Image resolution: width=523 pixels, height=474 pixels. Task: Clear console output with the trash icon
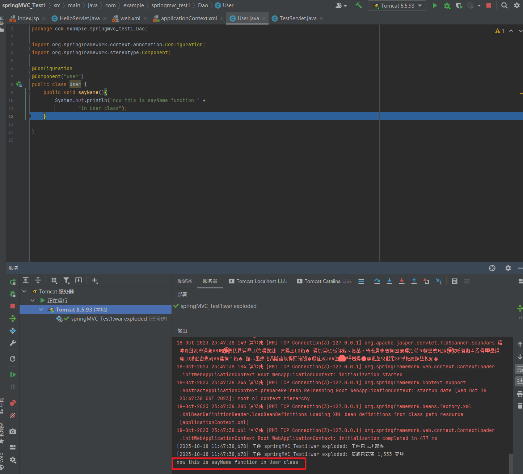coord(520,406)
